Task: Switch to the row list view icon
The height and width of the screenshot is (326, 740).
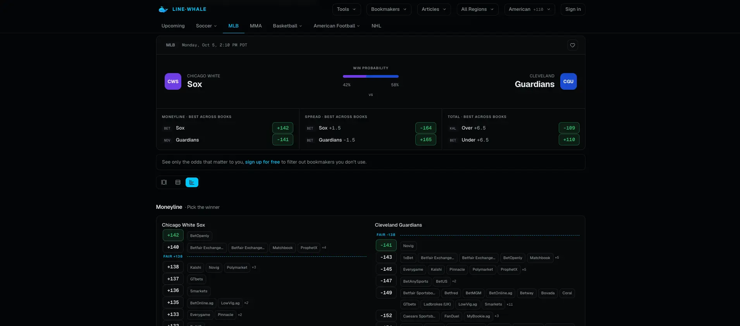Action: point(178,182)
